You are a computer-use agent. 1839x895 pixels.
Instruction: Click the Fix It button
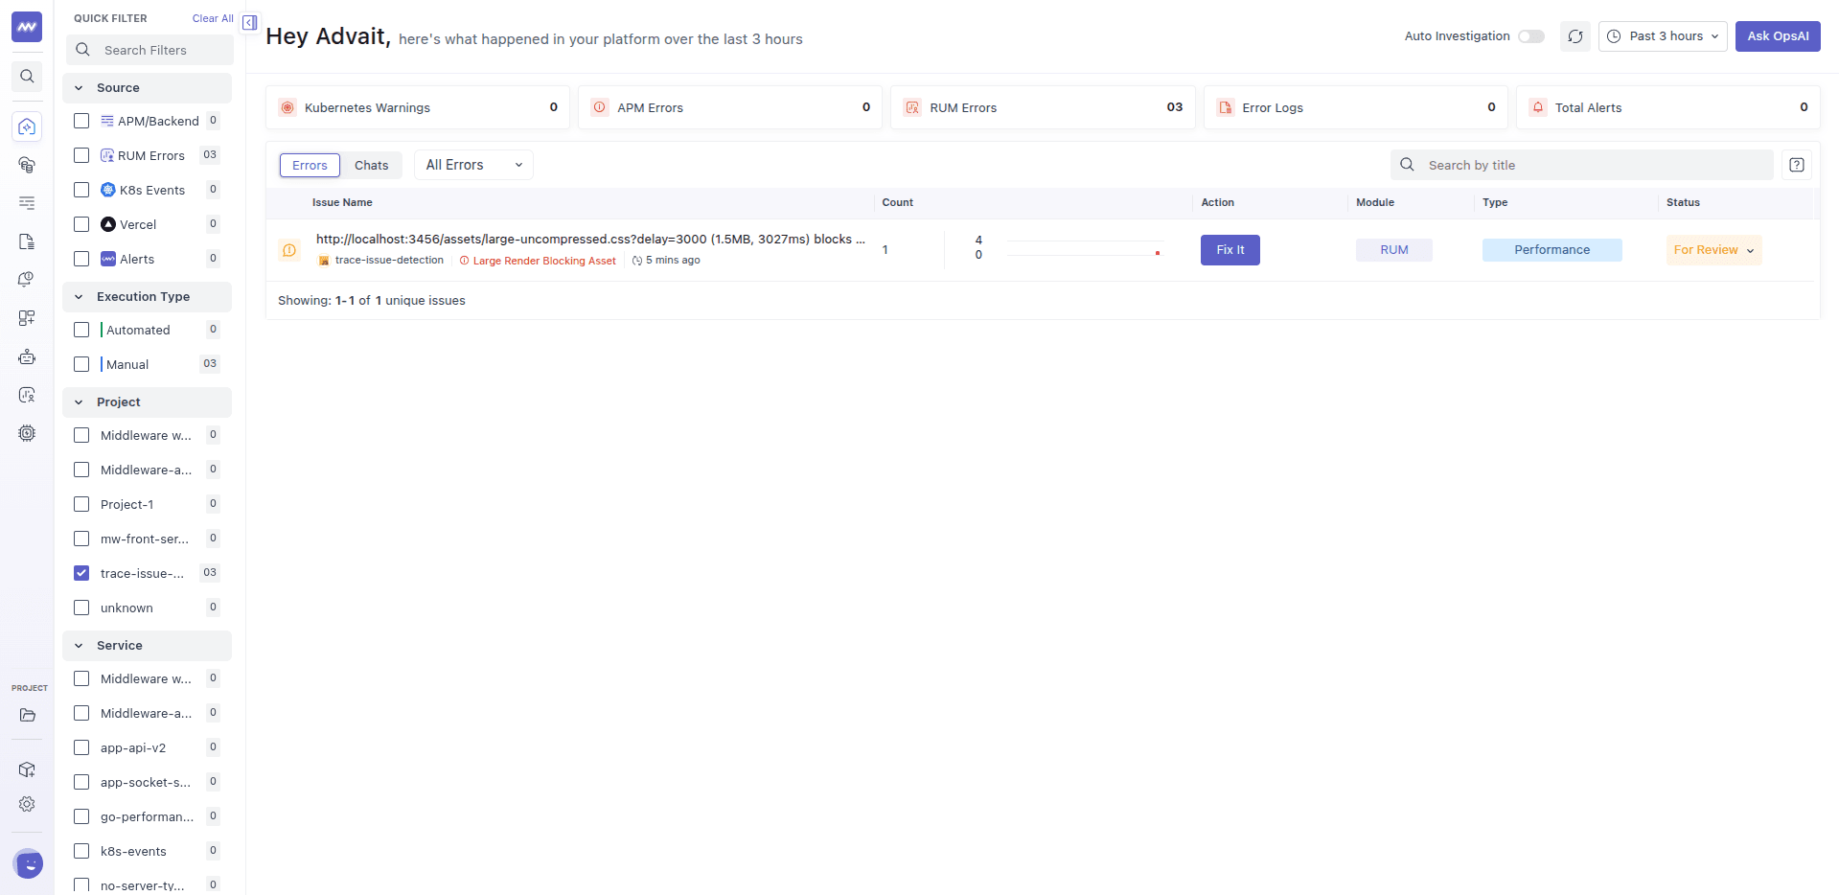tap(1230, 250)
